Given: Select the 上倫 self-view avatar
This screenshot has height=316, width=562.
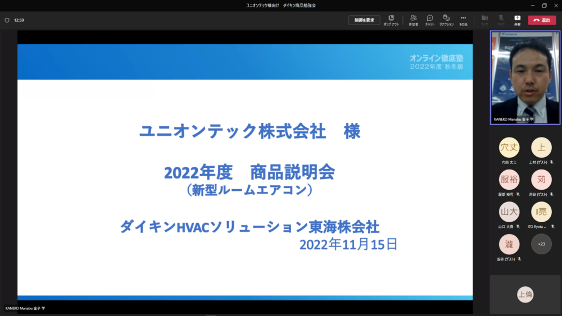Looking at the screenshot, I should (525, 295).
